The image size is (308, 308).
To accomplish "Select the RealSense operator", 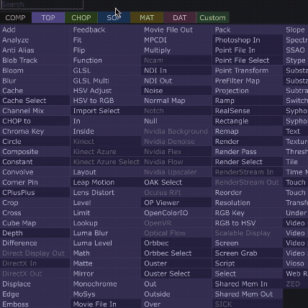I will (x=248, y=111).
